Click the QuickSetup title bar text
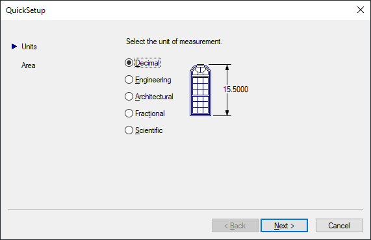 (25, 10)
